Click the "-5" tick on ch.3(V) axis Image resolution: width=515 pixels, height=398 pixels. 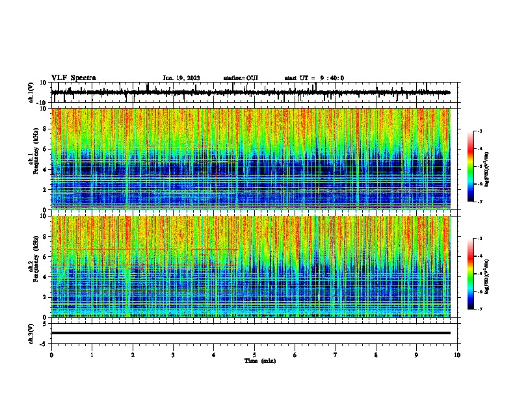(44, 344)
